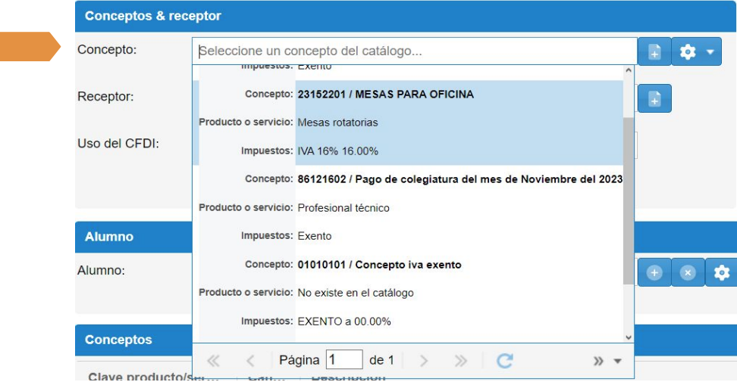737x382 pixels.
Task: Open the gear dropdown next to Concepto
Action: [696, 52]
